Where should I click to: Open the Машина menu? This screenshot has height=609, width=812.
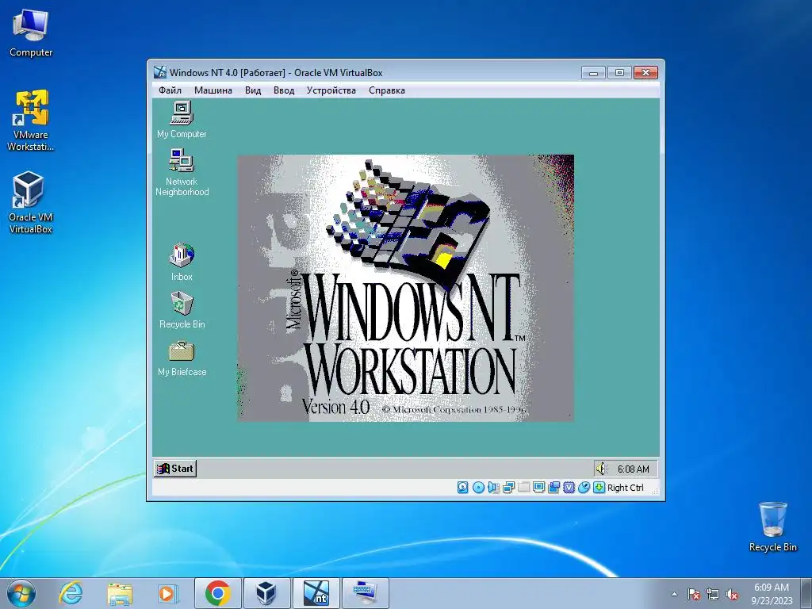(x=213, y=90)
